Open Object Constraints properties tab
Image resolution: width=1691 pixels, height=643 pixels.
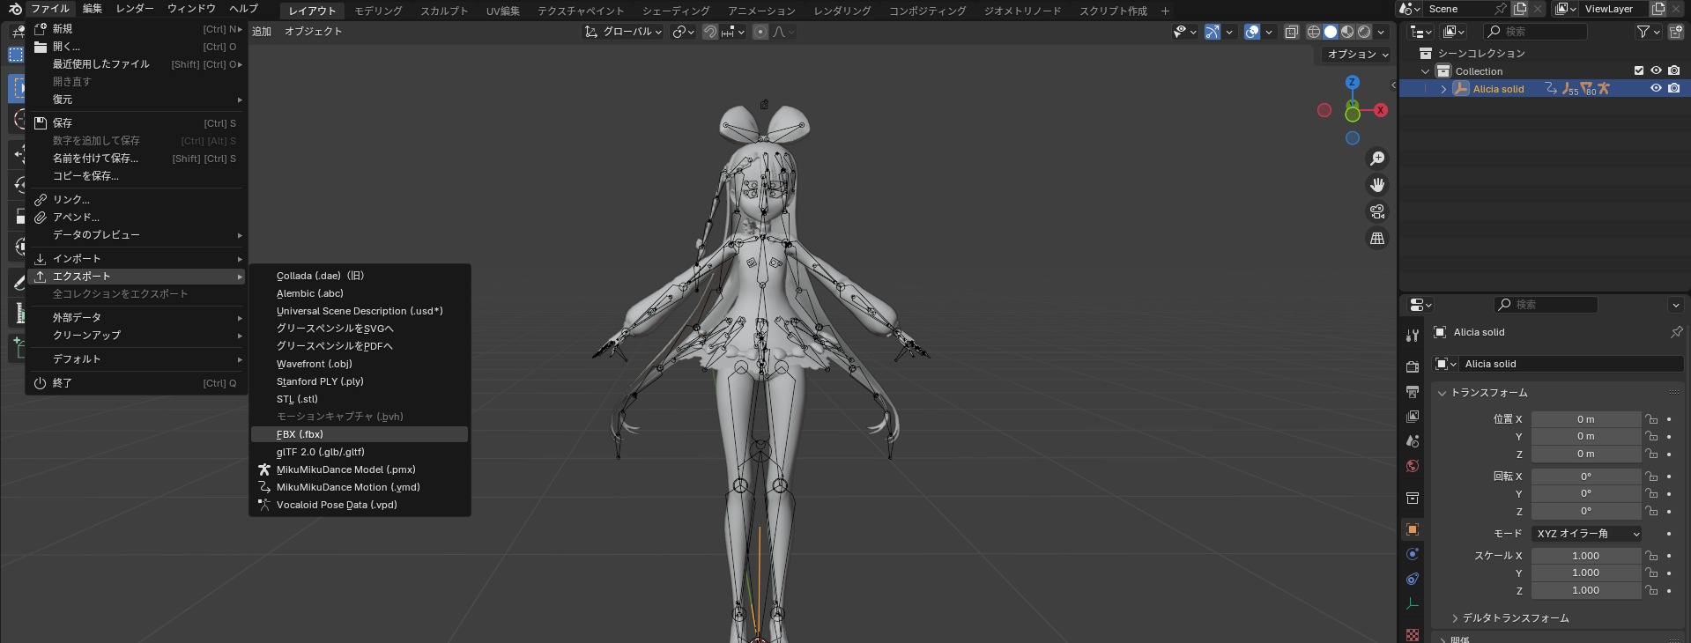pyautogui.click(x=1413, y=579)
